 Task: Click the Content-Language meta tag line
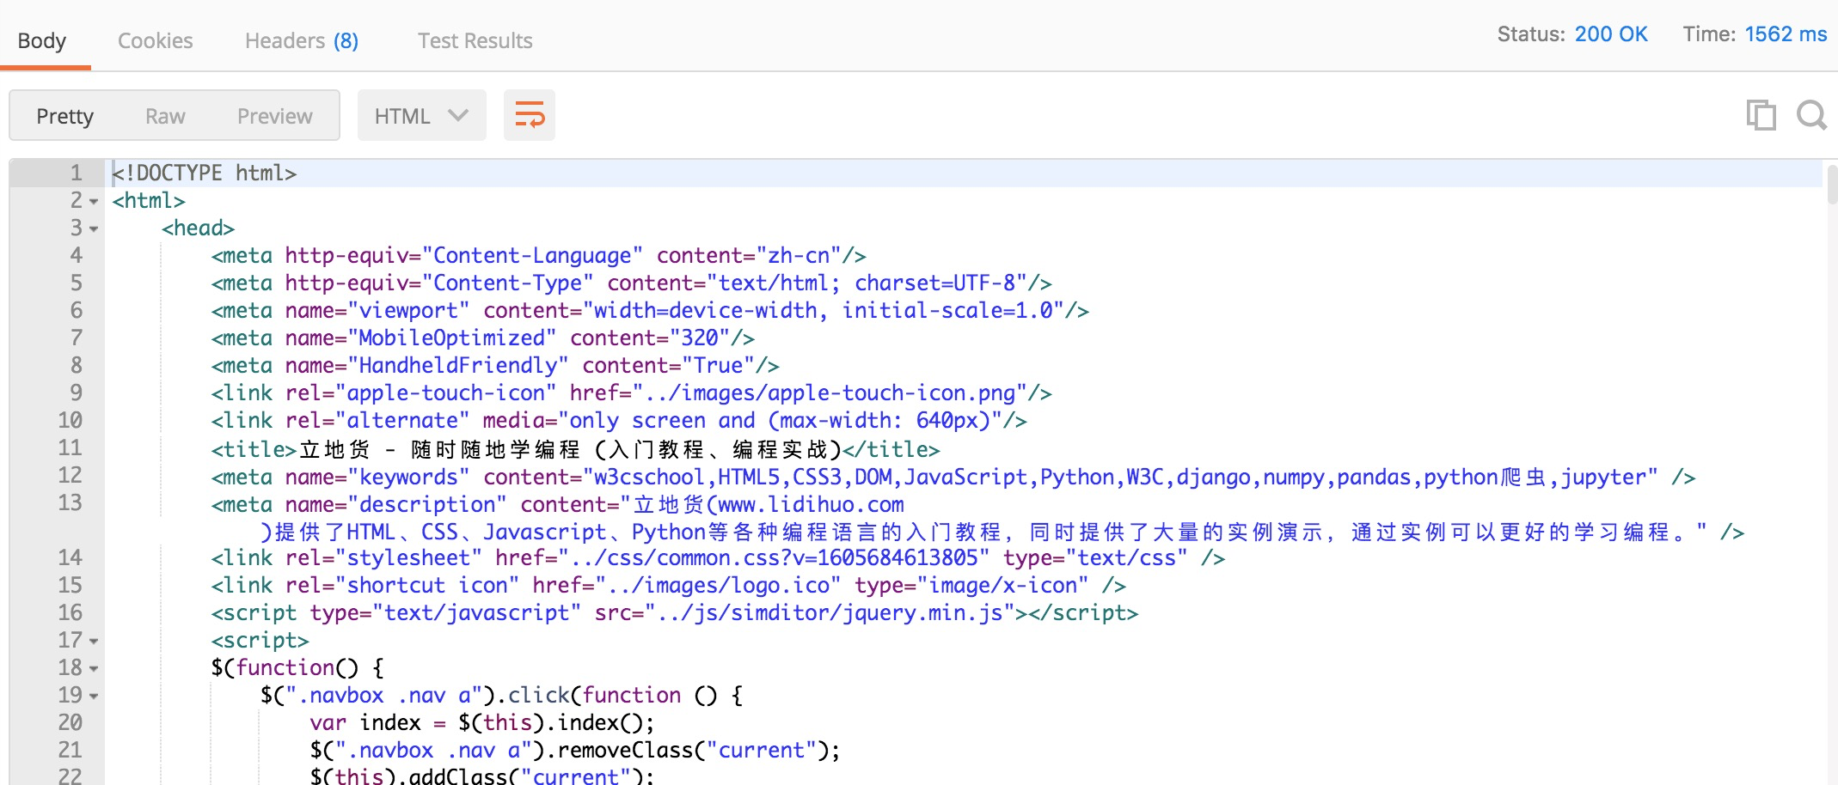[538, 256]
